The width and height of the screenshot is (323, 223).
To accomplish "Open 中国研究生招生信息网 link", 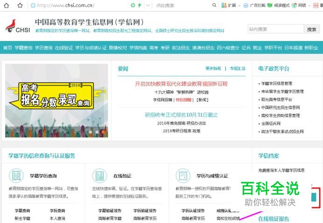I will (281, 108).
